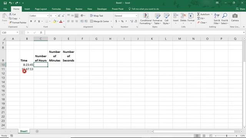Click Increase Indent icon
Viewport: 246px width, 138px height.
pos(86,21)
